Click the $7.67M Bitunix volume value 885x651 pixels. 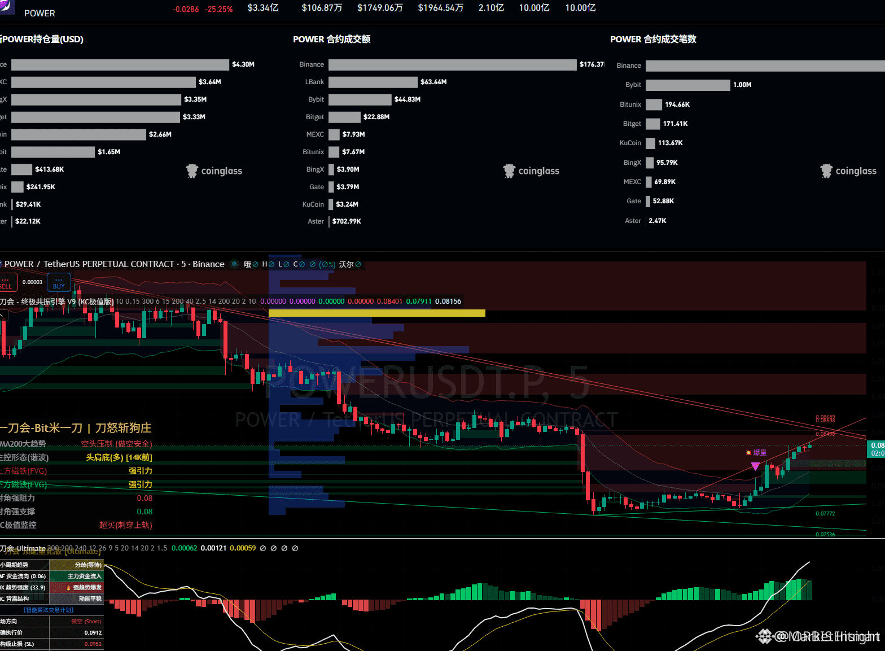pos(353,152)
